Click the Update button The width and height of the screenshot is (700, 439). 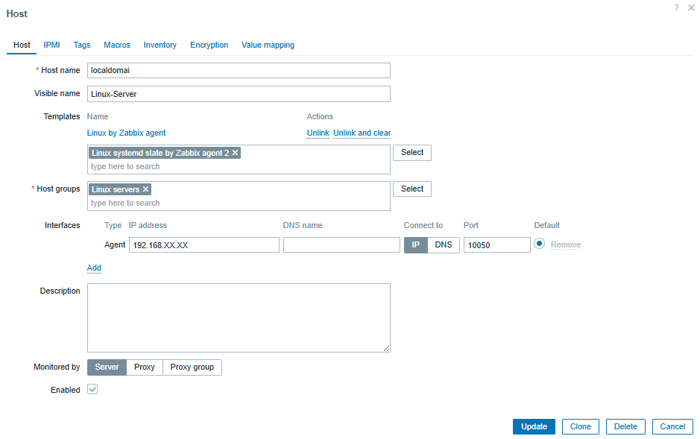tap(534, 426)
